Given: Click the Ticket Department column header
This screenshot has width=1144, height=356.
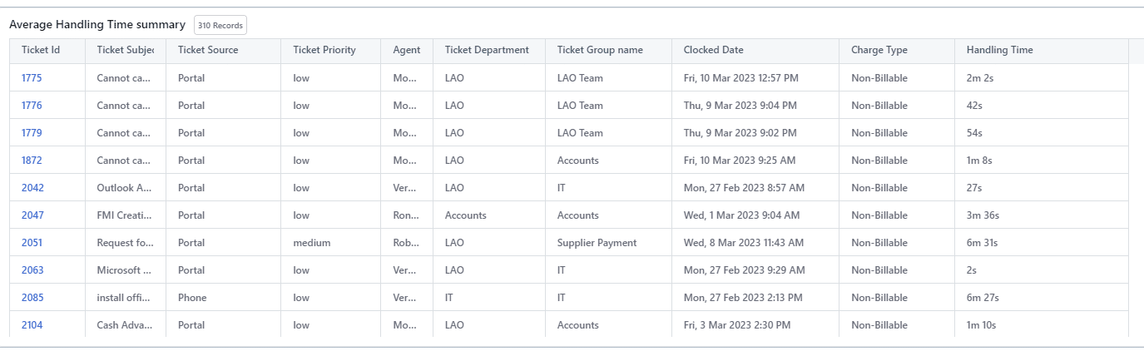Looking at the screenshot, I should [487, 50].
